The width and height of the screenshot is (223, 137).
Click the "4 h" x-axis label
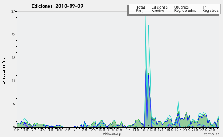(51, 130)
